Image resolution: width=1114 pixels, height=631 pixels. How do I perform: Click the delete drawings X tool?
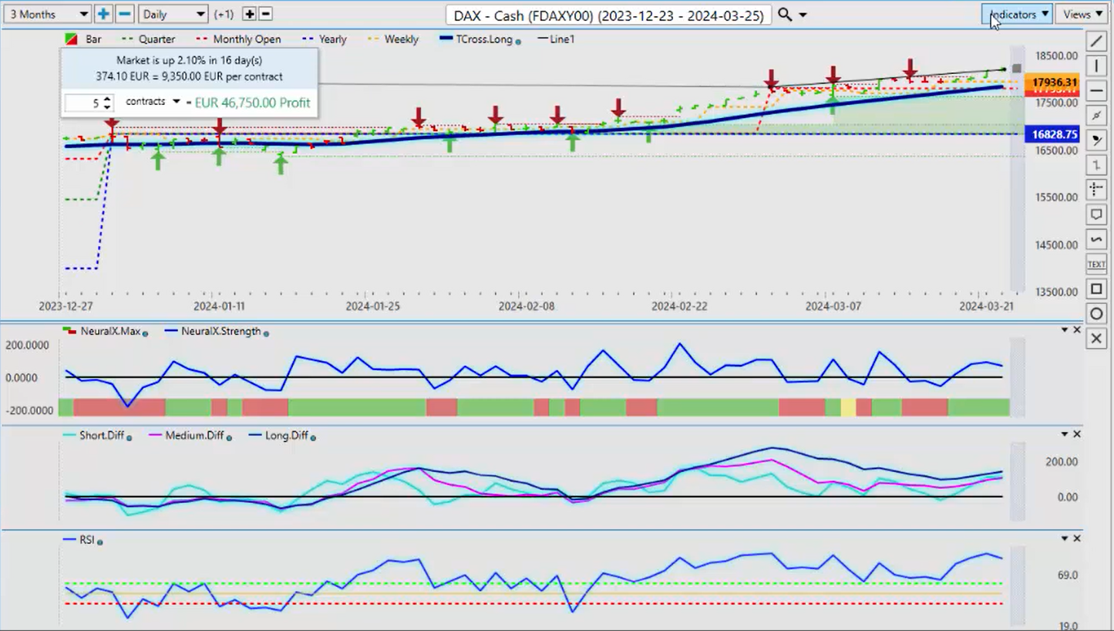tap(1096, 339)
